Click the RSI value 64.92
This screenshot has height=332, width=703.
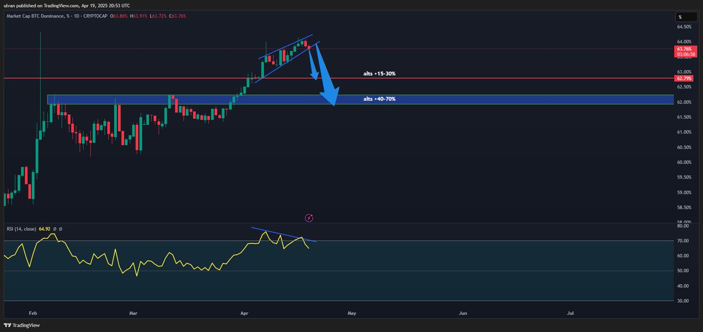pos(45,228)
